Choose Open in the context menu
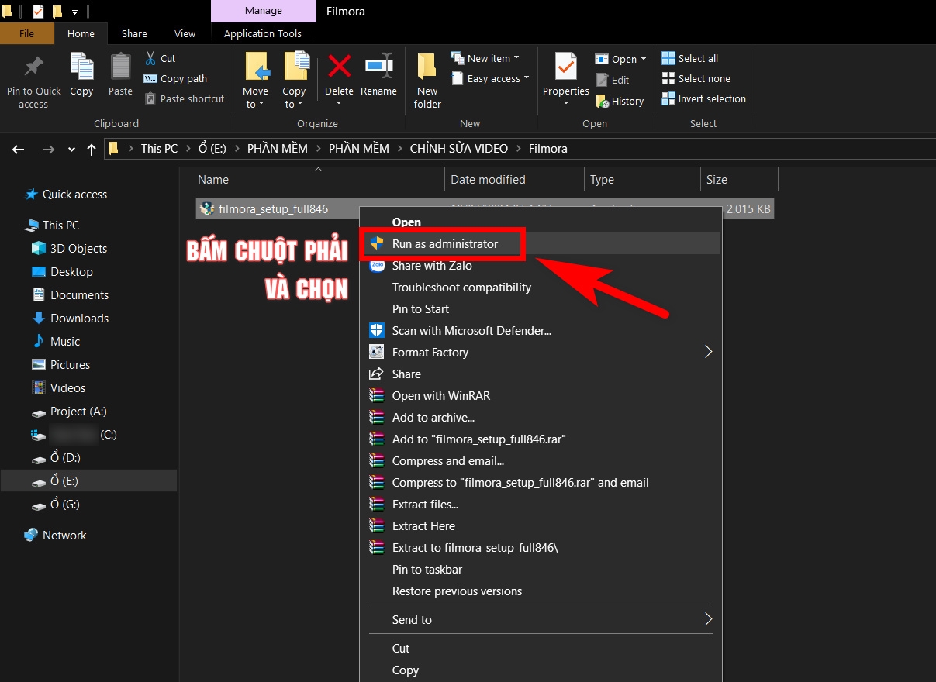Image resolution: width=936 pixels, height=682 pixels. pos(406,222)
